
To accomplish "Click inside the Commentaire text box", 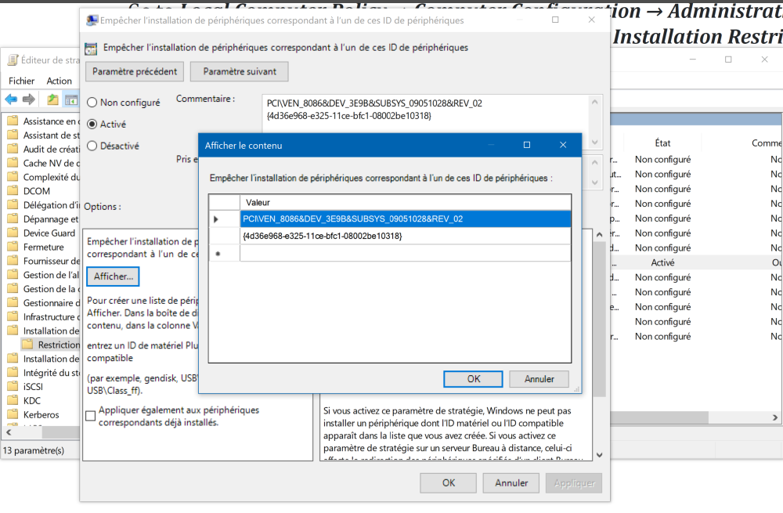I will coord(424,121).
